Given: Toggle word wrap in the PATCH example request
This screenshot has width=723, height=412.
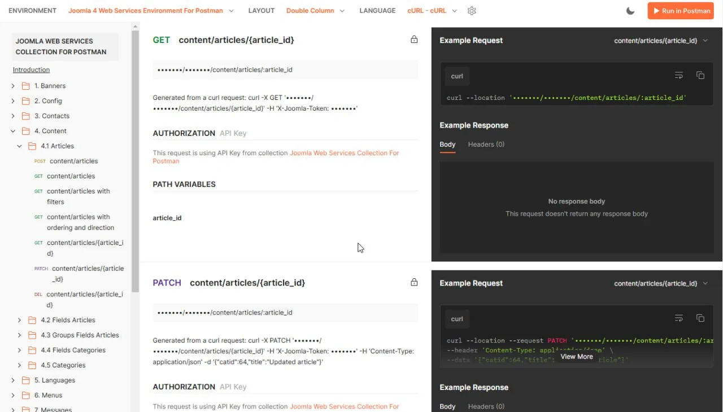Looking at the screenshot, I should pyautogui.click(x=679, y=318).
